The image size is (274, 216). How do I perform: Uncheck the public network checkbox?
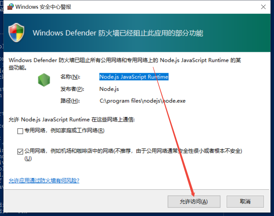click(x=20, y=151)
